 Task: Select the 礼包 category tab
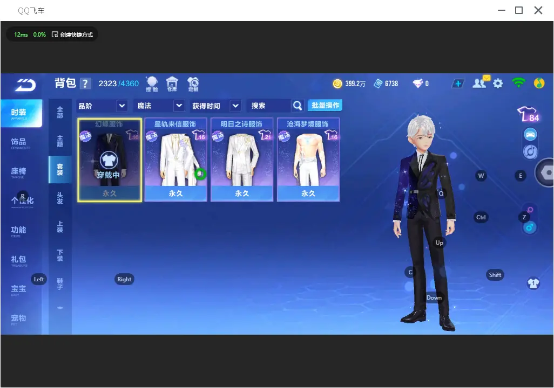[x=19, y=260]
